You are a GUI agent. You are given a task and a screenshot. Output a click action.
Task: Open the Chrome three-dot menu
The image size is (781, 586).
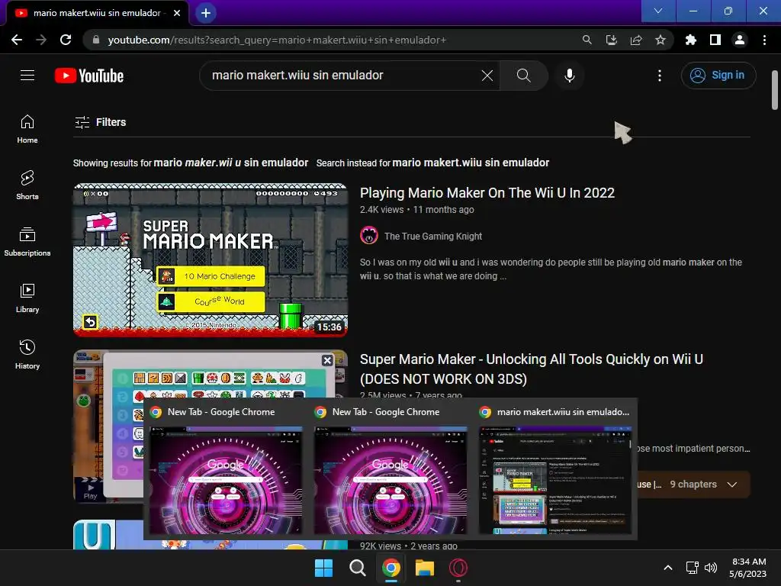coord(764,40)
